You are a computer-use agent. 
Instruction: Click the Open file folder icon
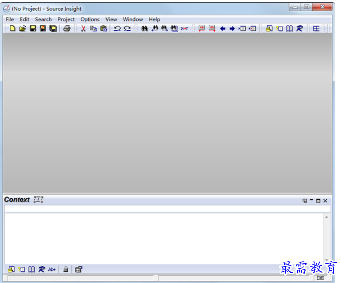pyautogui.click(x=23, y=28)
